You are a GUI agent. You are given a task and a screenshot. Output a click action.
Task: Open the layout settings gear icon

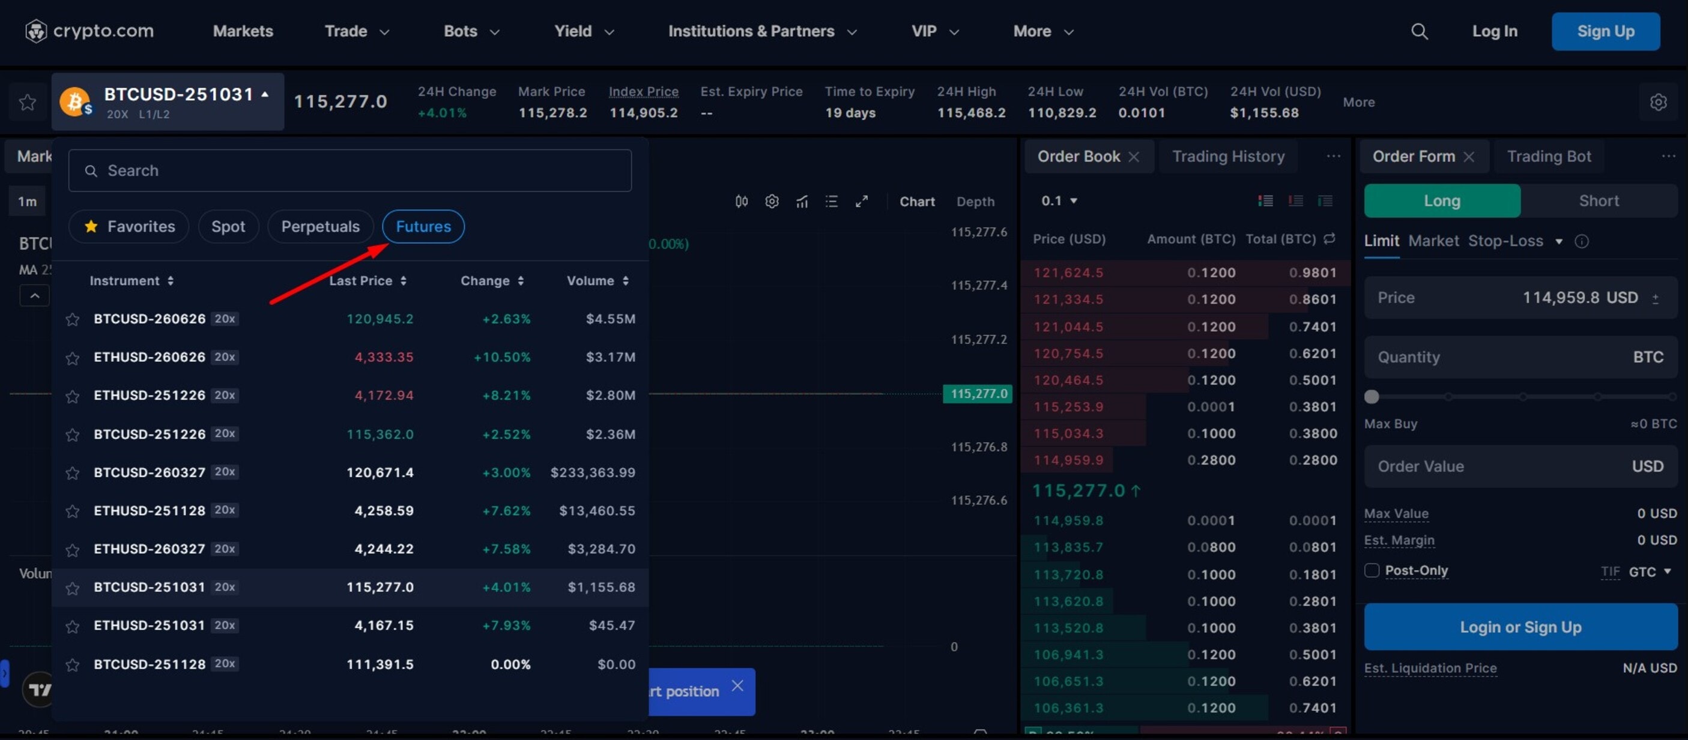pyautogui.click(x=1658, y=102)
